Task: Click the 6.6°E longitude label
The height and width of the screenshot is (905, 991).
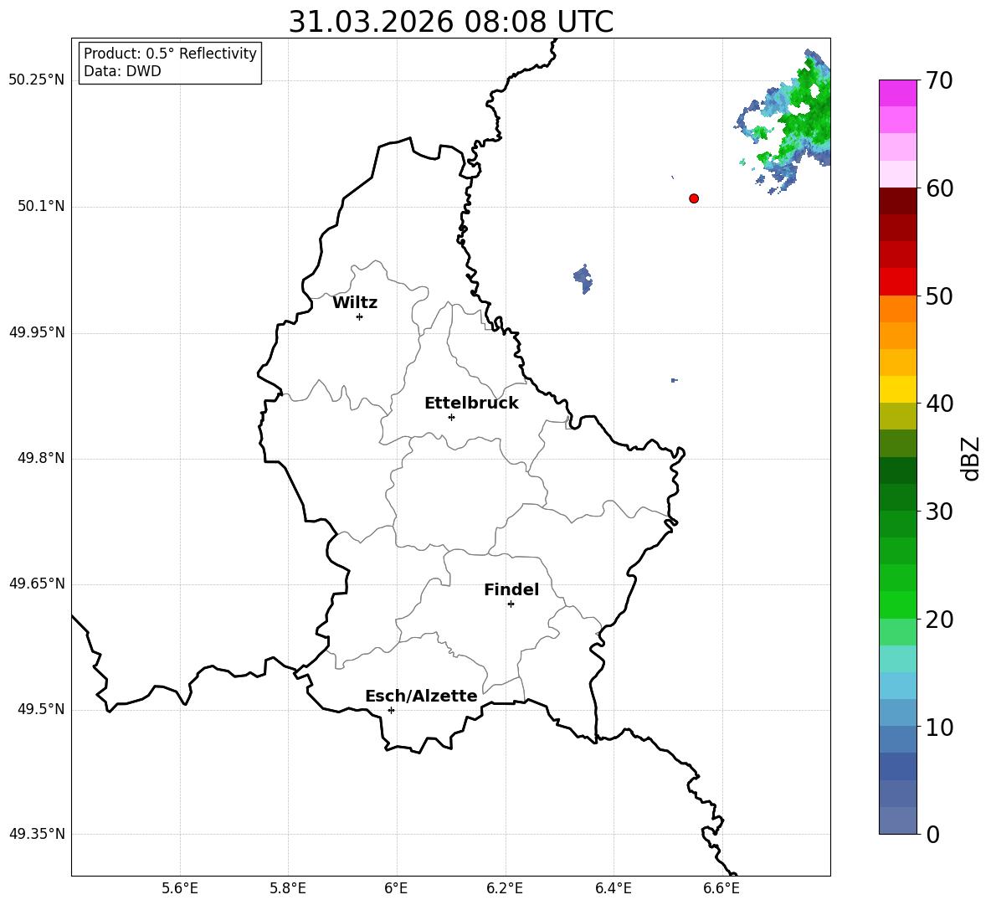Action: 721,888
